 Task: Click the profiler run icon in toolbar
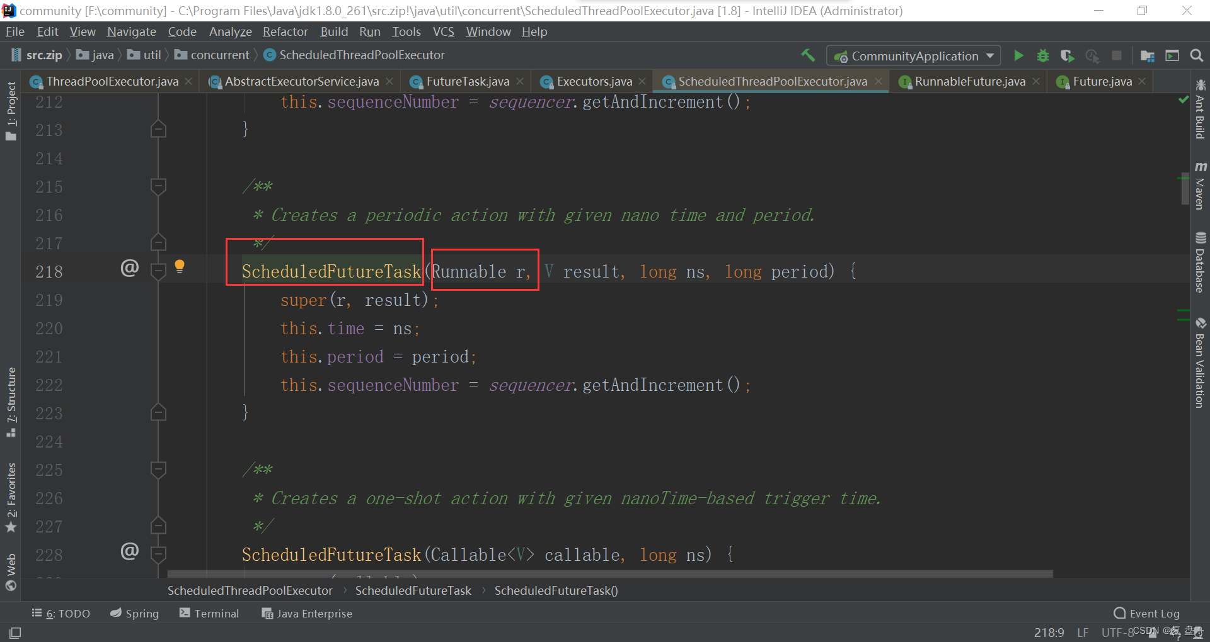tap(1092, 55)
